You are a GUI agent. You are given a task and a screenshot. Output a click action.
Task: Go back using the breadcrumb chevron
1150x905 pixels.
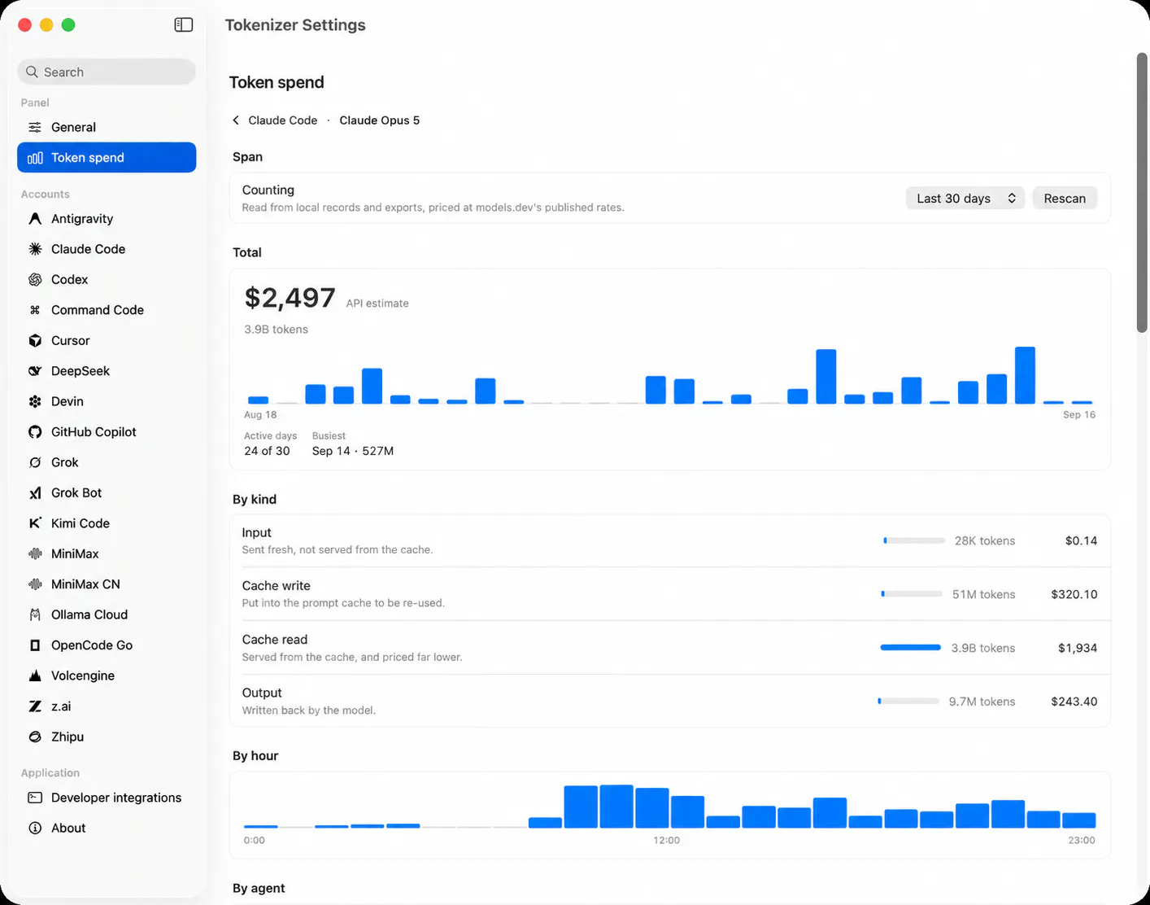pyautogui.click(x=236, y=120)
